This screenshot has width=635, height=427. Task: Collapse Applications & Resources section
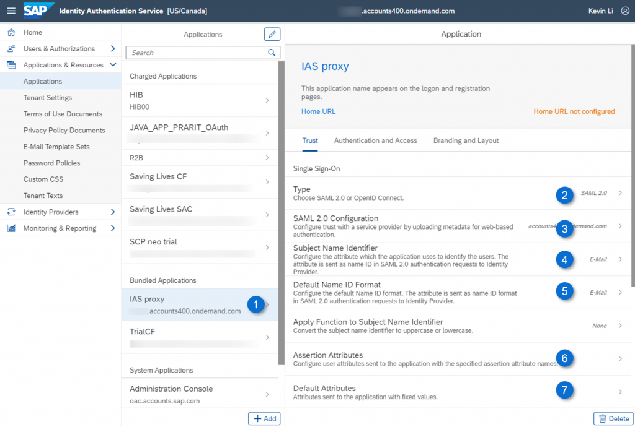pyautogui.click(x=113, y=64)
